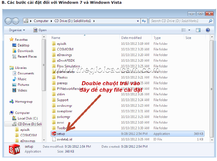217x161 pixels.
Task: Sort by Name column header
Action: point(56,38)
